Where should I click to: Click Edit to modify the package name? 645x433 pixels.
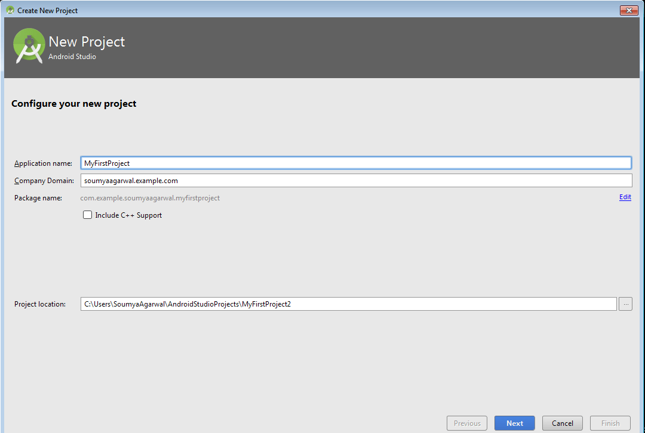point(625,197)
